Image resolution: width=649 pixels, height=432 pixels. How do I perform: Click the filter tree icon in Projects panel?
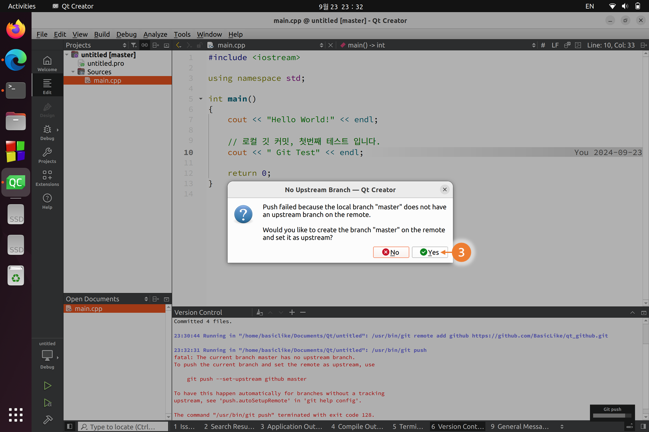click(x=134, y=45)
